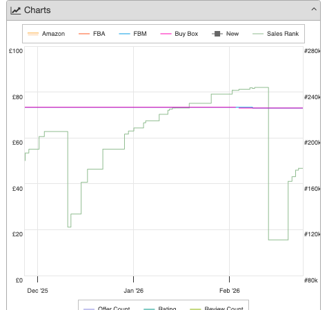
Task: Click the Dec '25 axis label
Action: [37, 291]
